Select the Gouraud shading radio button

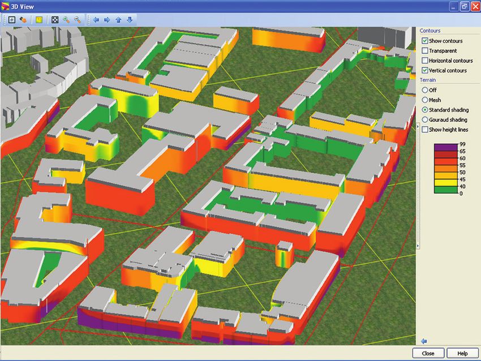point(425,119)
